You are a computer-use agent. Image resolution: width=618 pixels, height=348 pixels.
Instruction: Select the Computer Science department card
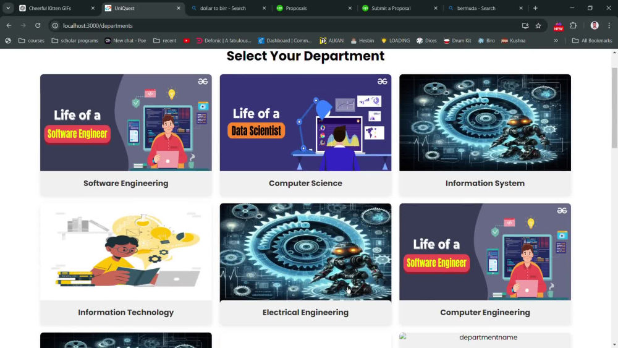coord(305,135)
